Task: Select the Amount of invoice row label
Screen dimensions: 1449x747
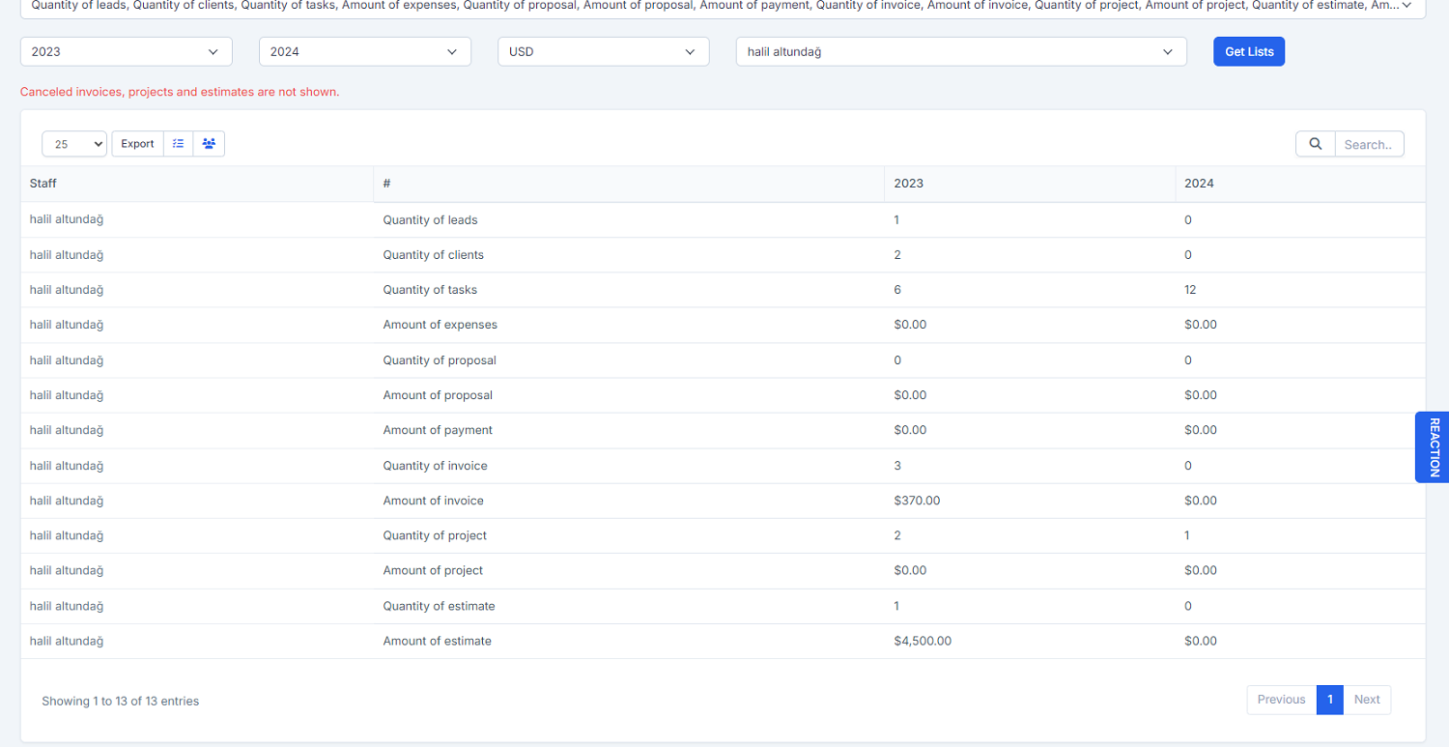Action: click(x=433, y=501)
